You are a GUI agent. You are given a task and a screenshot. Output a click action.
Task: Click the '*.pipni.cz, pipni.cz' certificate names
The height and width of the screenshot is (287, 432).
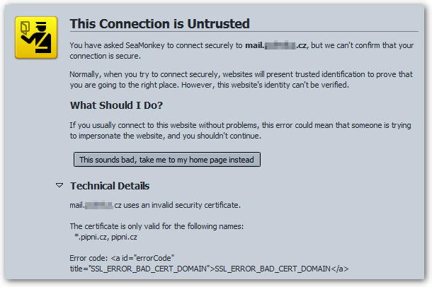pos(106,237)
